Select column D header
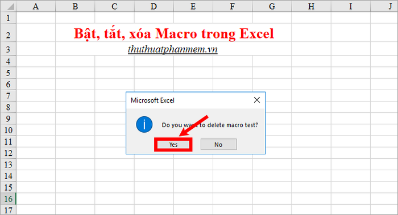The image size is (398, 215). (x=154, y=6)
